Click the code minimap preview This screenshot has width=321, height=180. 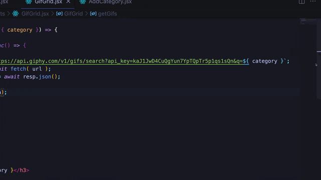coord(308,21)
